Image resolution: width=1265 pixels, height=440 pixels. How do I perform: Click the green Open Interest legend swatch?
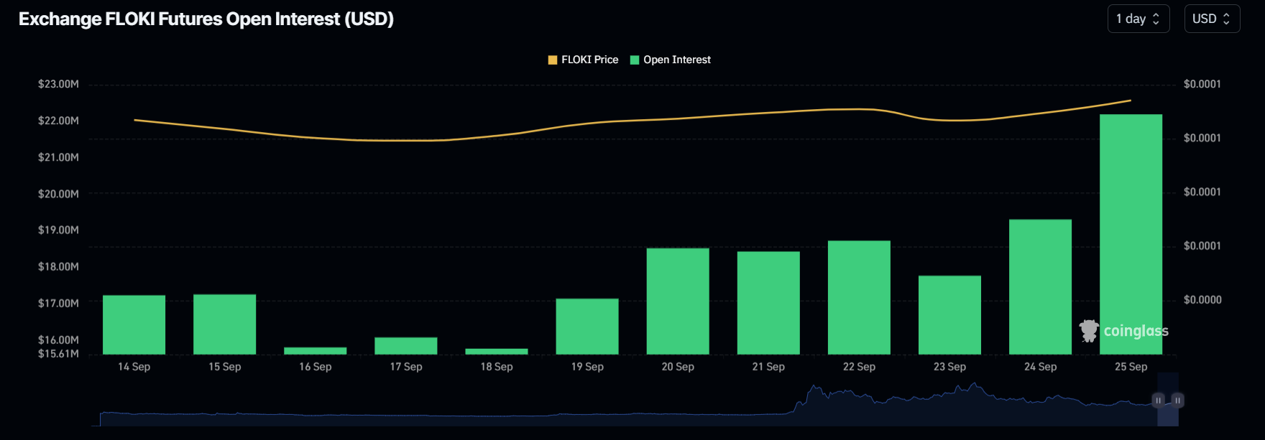(x=635, y=60)
